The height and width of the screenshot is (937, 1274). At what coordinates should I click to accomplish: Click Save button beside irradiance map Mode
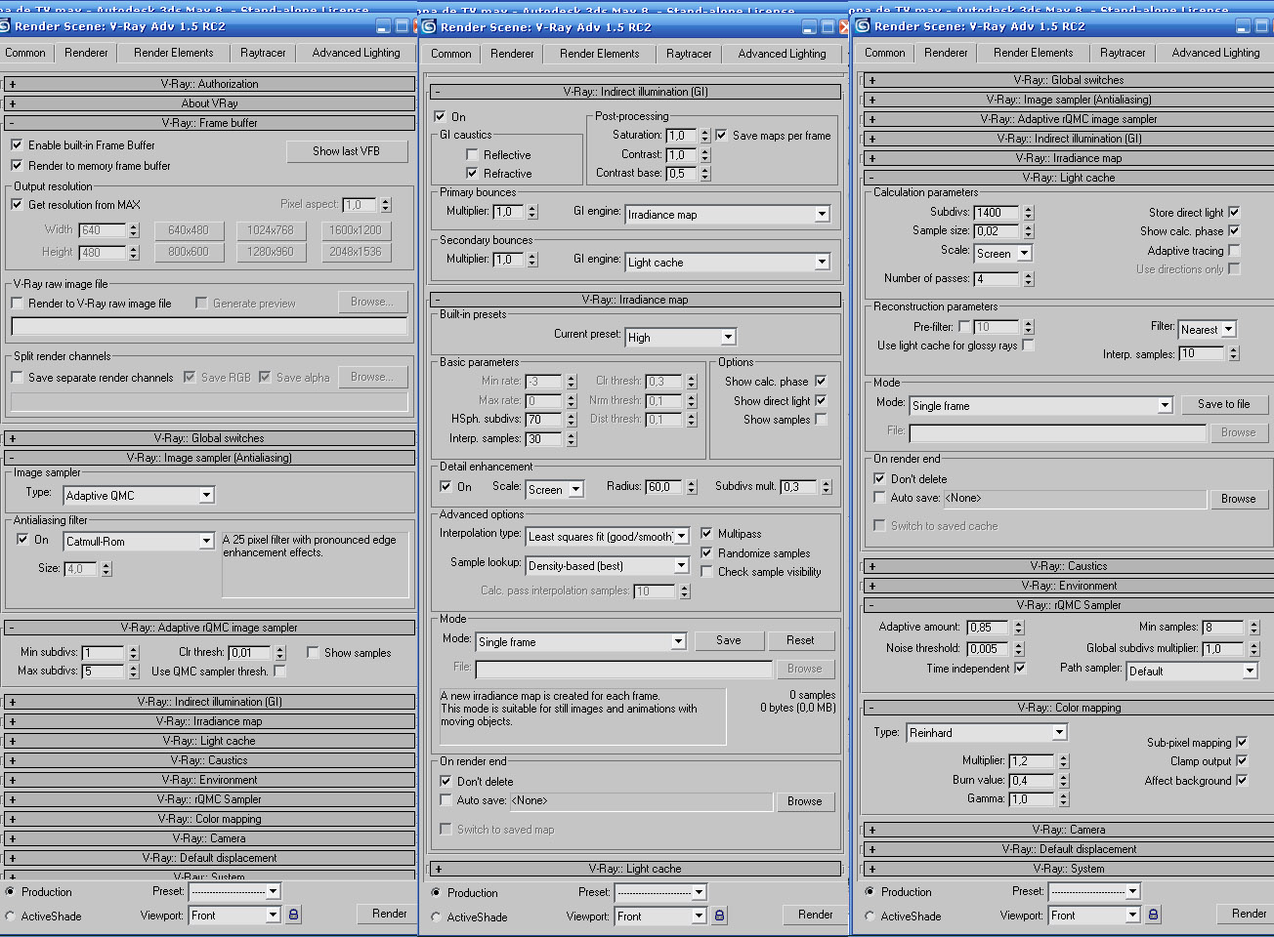point(729,640)
